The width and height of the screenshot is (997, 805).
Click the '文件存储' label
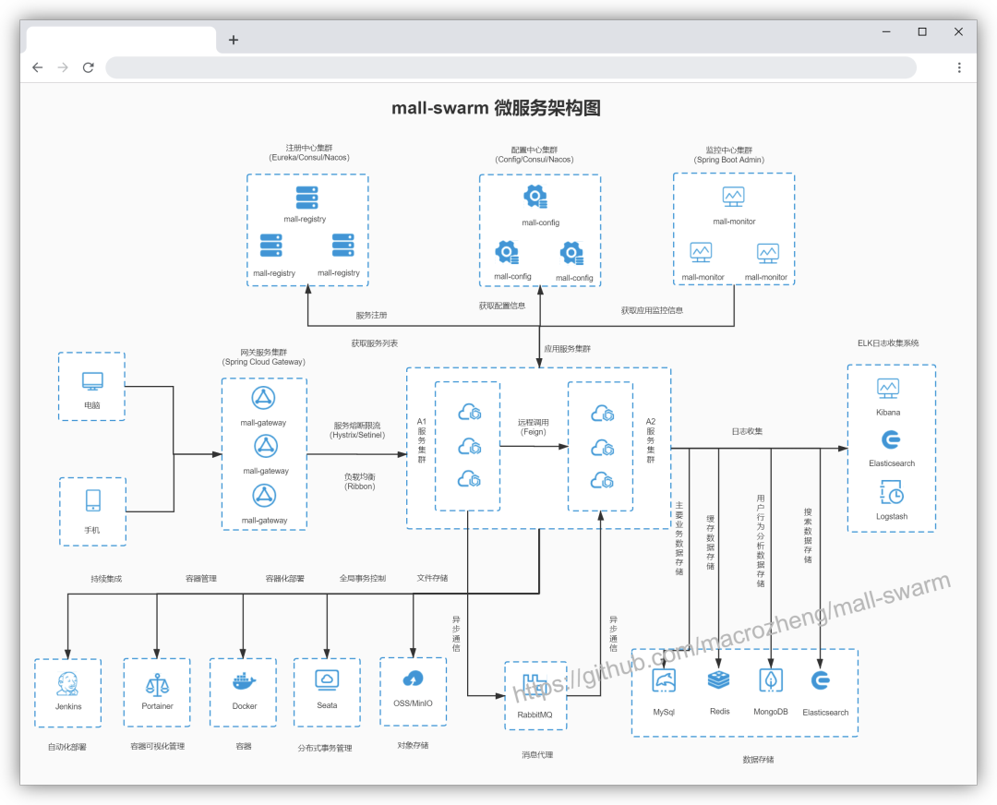click(x=432, y=578)
